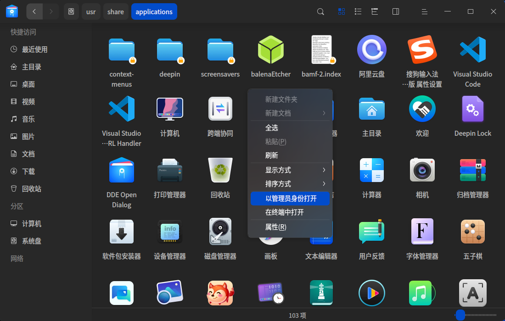Select the 计算器 calculator icon
This screenshot has height=321, width=505.
[372, 170]
